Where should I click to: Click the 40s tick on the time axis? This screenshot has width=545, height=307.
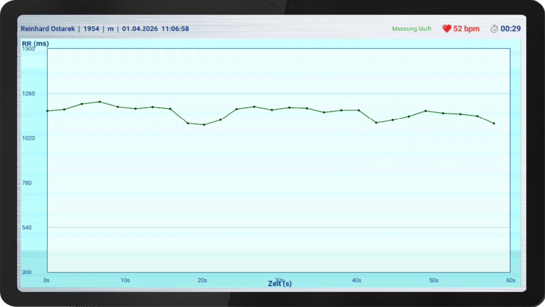[356, 280]
